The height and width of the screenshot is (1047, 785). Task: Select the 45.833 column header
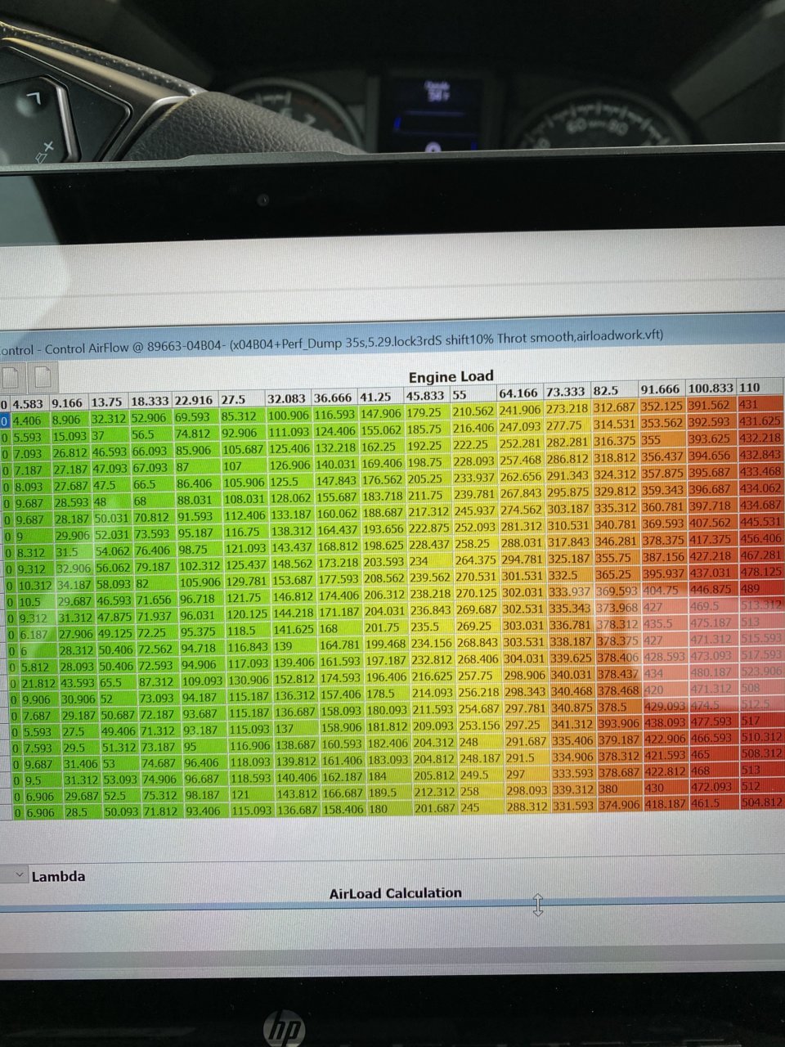pyautogui.click(x=427, y=396)
